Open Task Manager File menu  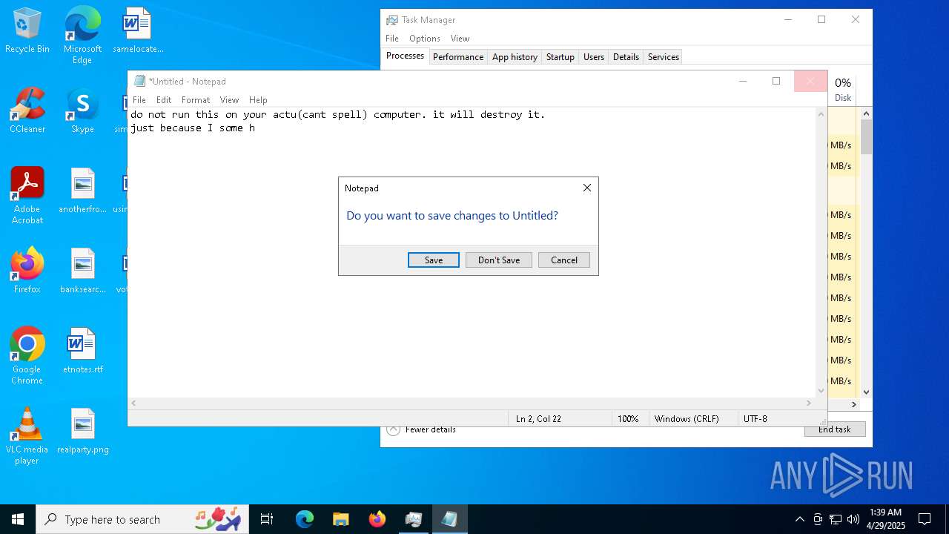[x=392, y=39]
